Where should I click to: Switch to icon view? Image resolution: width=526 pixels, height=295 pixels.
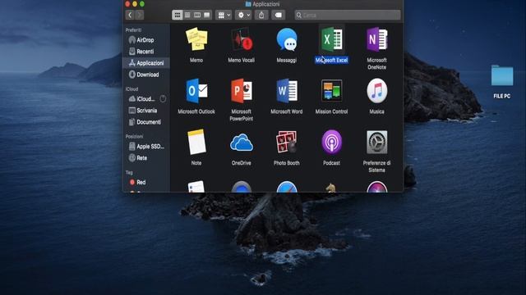pyautogui.click(x=178, y=15)
